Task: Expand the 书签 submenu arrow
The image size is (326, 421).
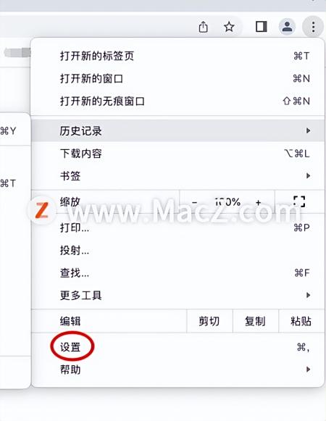Action: pyautogui.click(x=309, y=176)
